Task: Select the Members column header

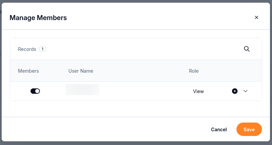Action: (28, 71)
